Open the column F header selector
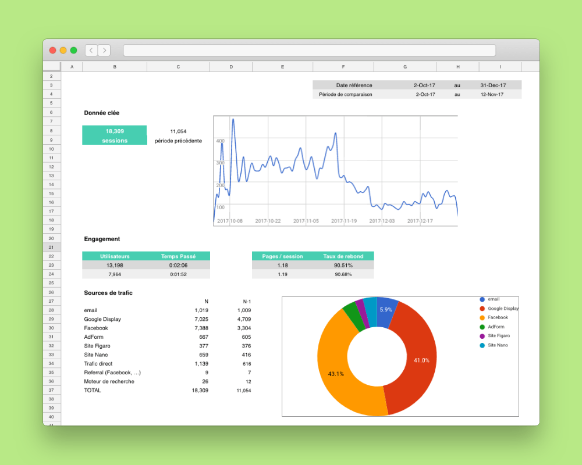 tap(343, 66)
